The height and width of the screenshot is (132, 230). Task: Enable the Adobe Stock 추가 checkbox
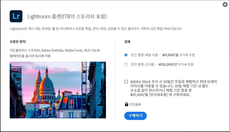pos(126,82)
